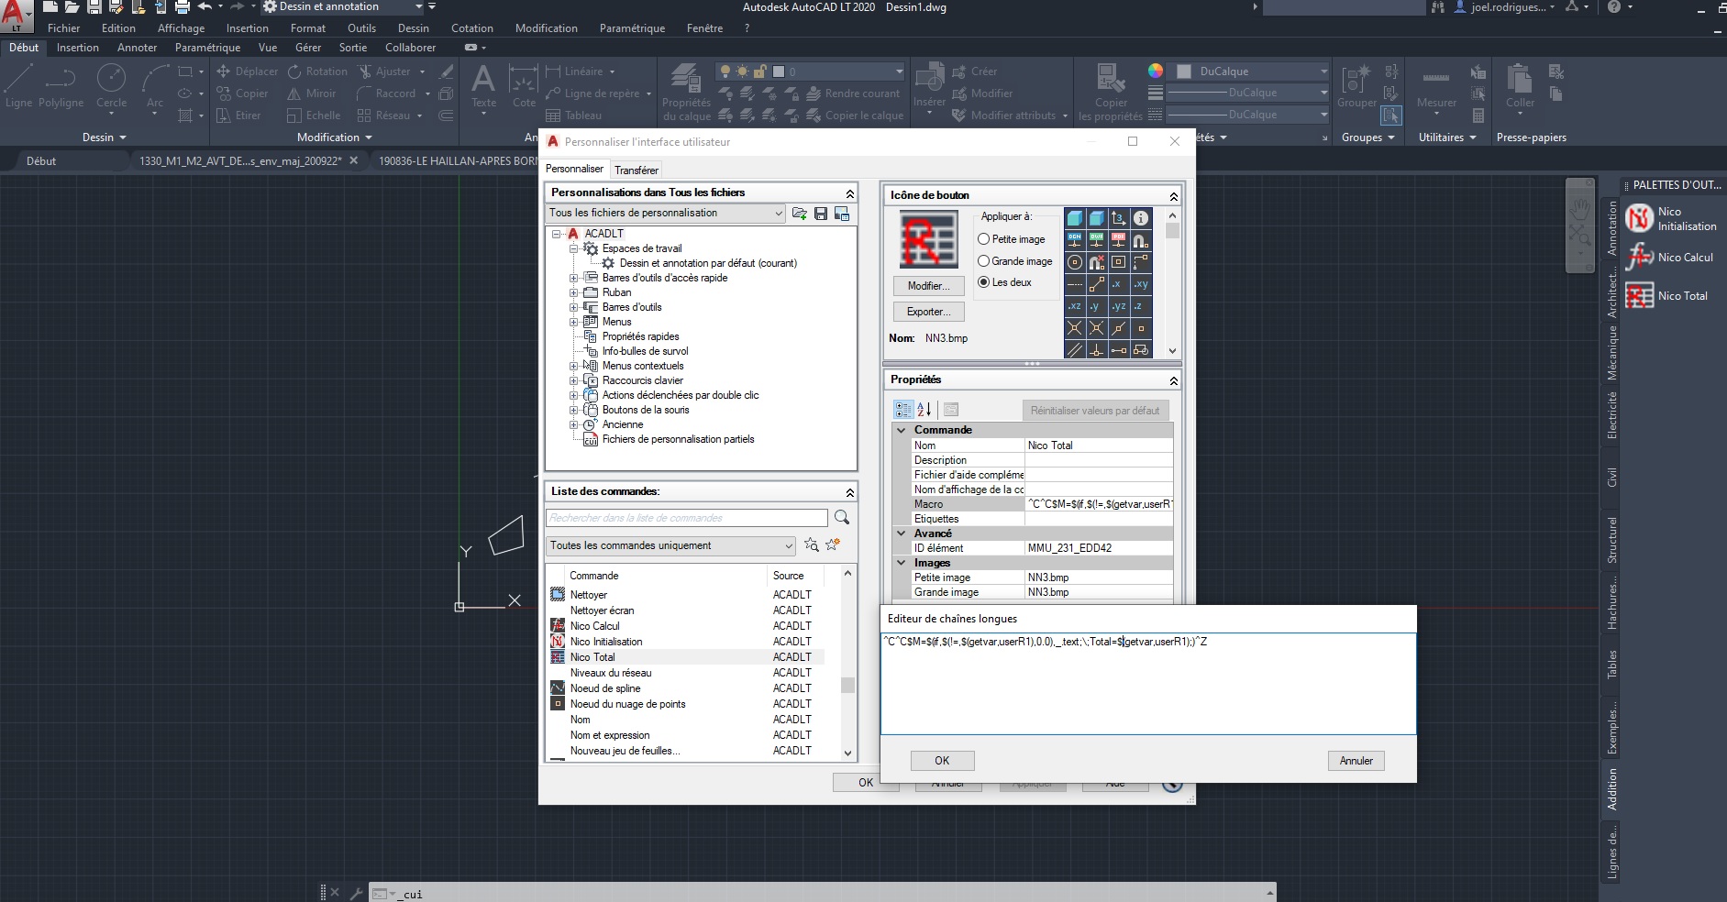Open the Insertion ribbon tab
Screen dimensions: 1727x902
pyautogui.click(x=78, y=48)
